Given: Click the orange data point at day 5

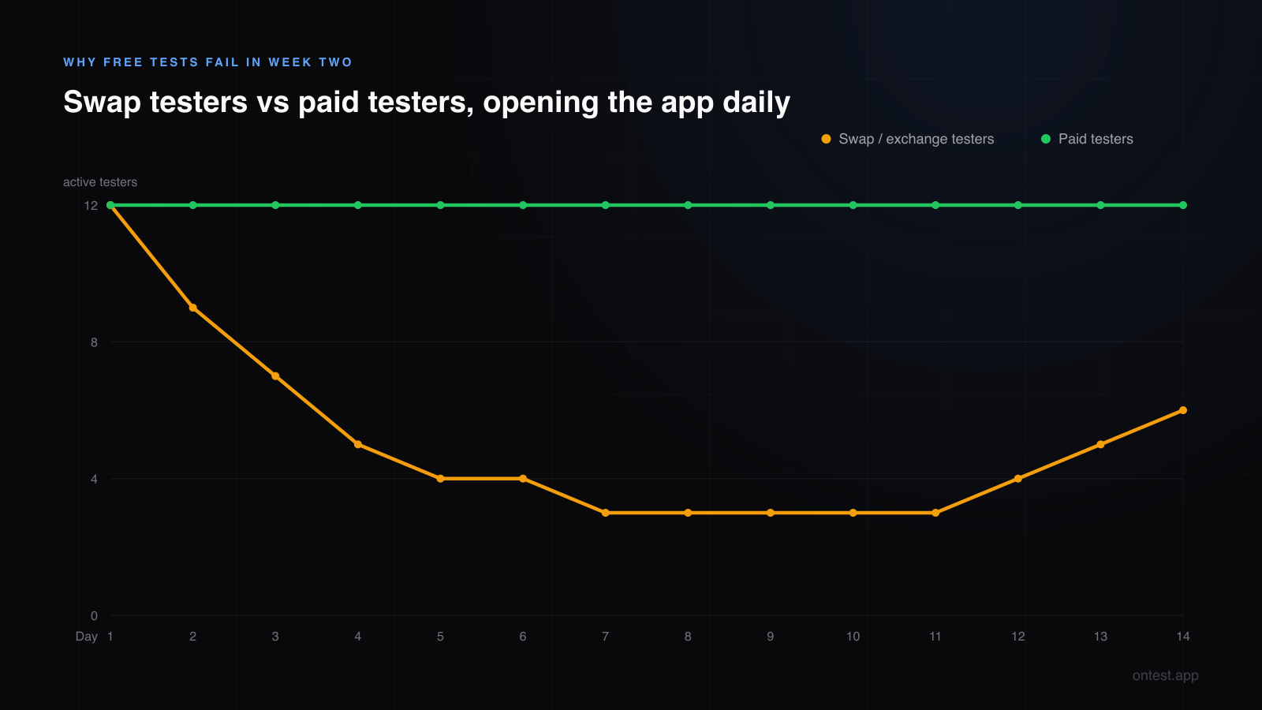Looking at the screenshot, I should pyautogui.click(x=440, y=479).
